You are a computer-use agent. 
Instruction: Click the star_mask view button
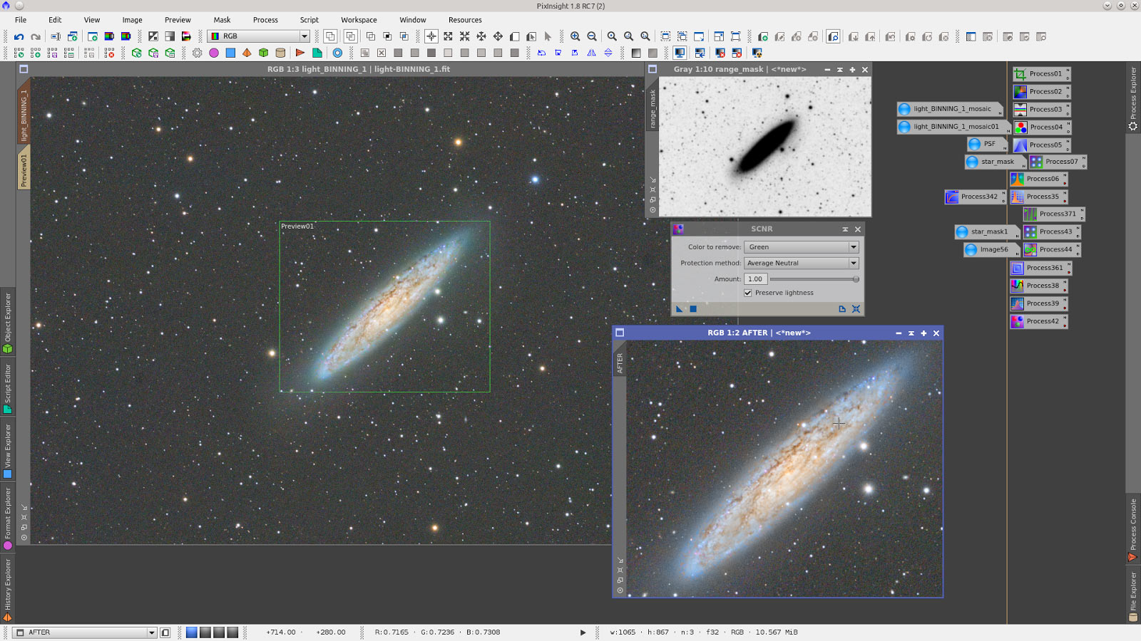[x=993, y=162]
